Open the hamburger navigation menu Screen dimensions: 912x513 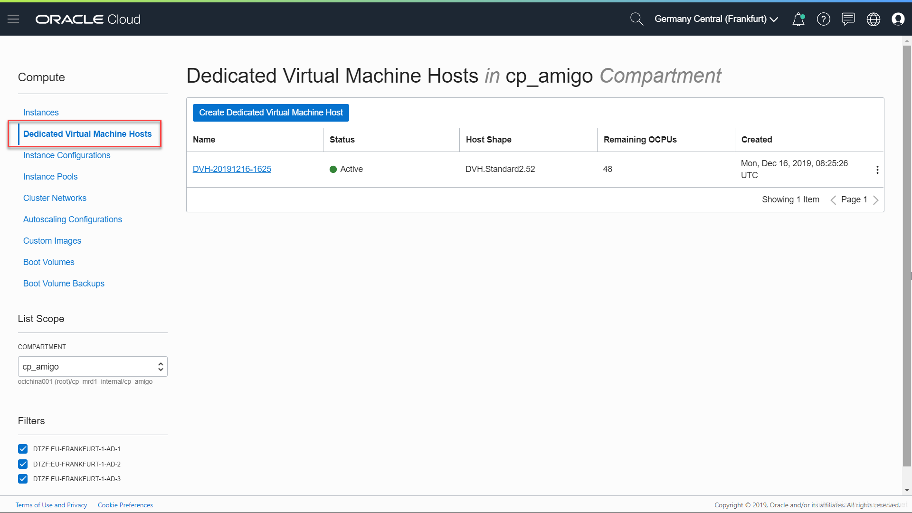13,19
